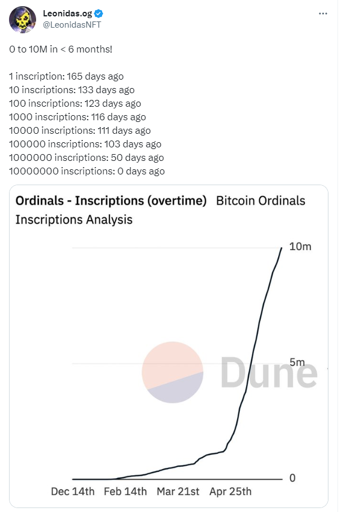Image resolution: width=342 pixels, height=512 pixels.
Task: Click the "1 inscription: 165 days ago" line
Action: click(66, 76)
